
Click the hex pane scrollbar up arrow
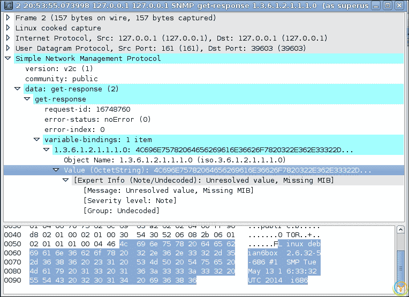click(401, 230)
